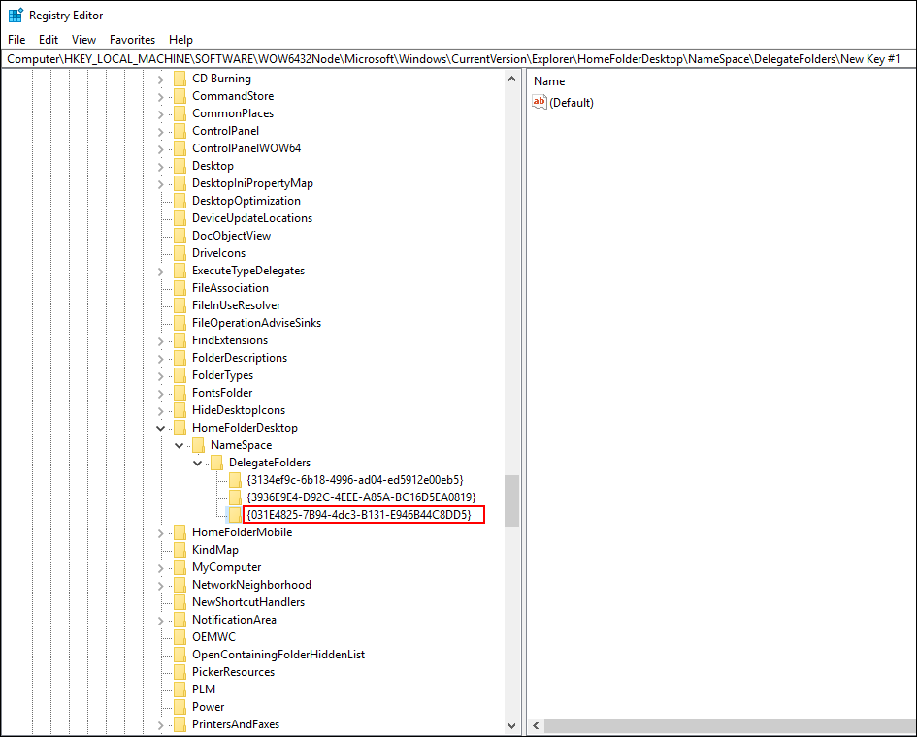Screen dimensions: 917x737
Task: Click the Registry Editor title bar icon
Action: 16,16
